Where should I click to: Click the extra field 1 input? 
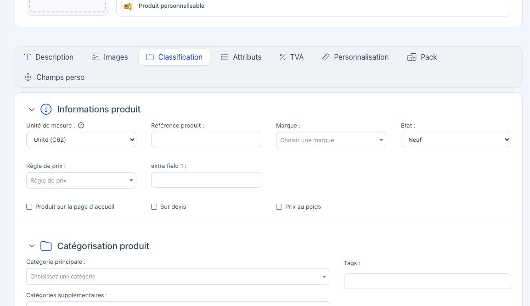206,180
